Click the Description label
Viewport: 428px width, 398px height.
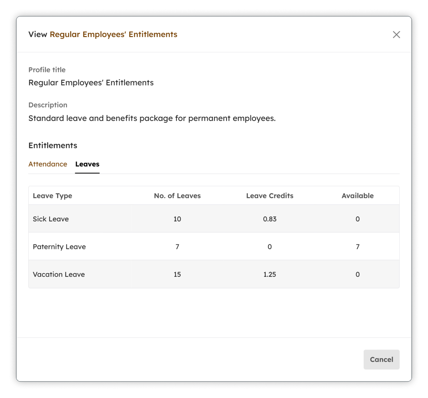48,105
